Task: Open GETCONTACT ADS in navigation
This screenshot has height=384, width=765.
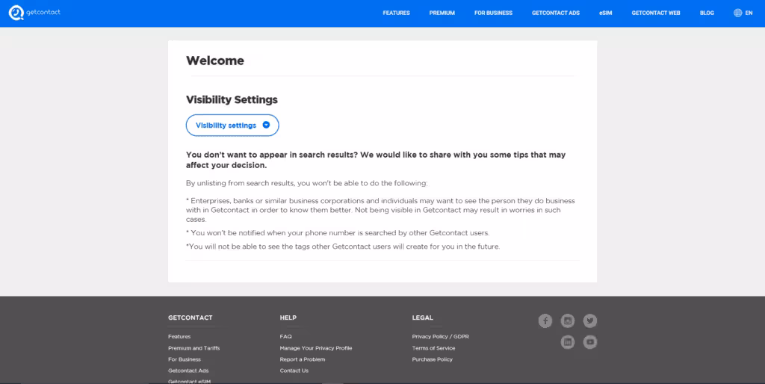Action: [556, 13]
